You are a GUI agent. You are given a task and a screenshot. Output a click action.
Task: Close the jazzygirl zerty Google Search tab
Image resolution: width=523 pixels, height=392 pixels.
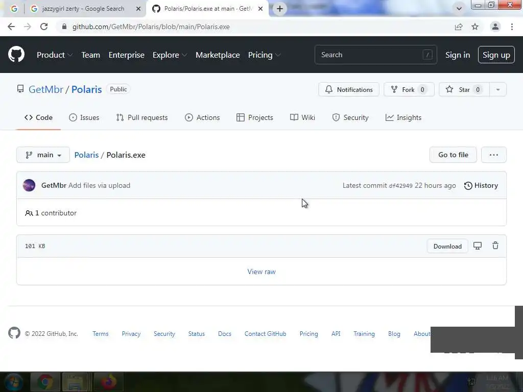pyautogui.click(x=138, y=9)
